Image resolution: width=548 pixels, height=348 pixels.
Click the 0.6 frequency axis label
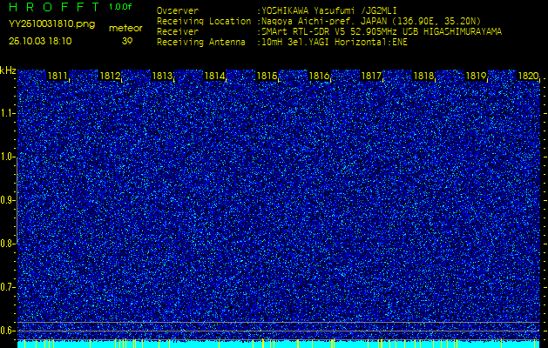pyautogui.click(x=8, y=330)
